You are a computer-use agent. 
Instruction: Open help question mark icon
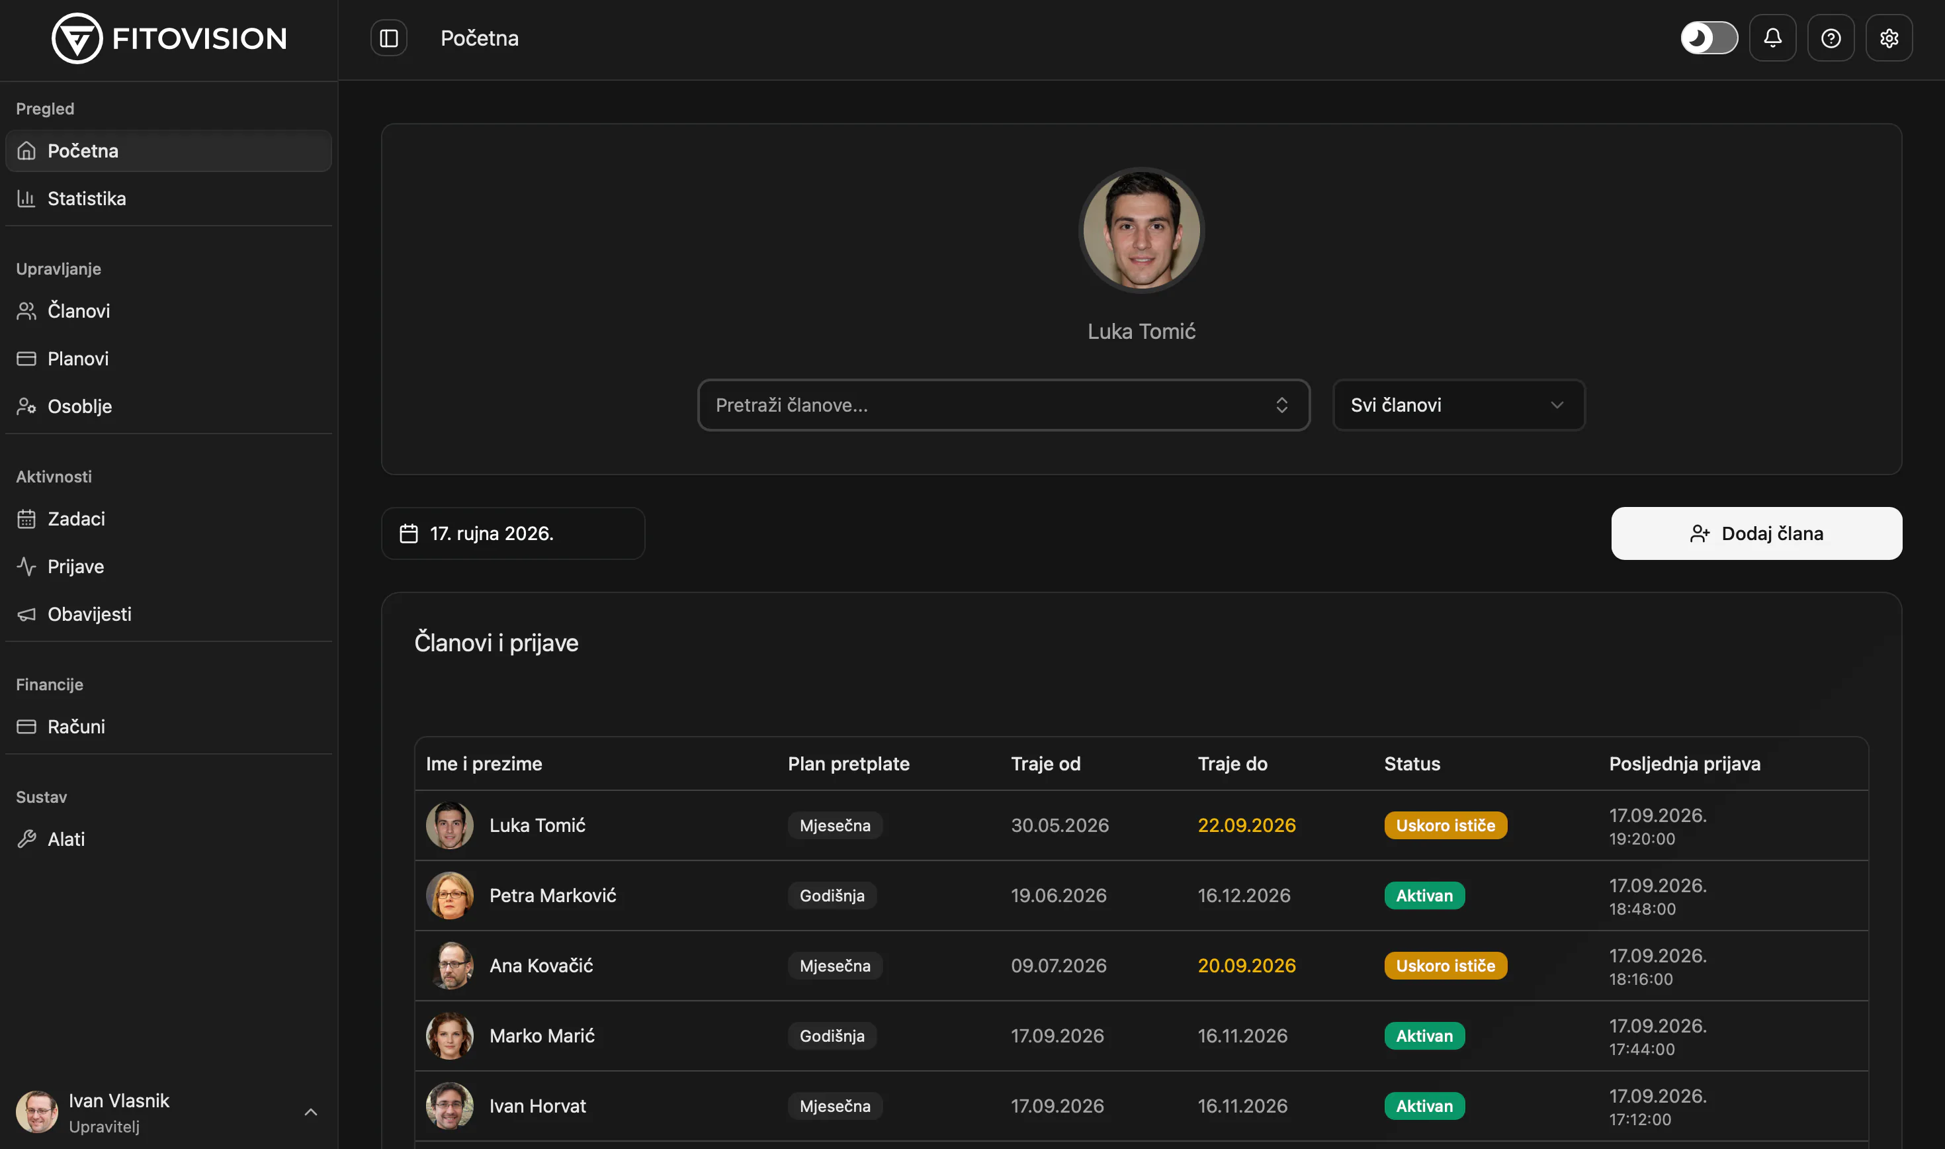coord(1831,38)
